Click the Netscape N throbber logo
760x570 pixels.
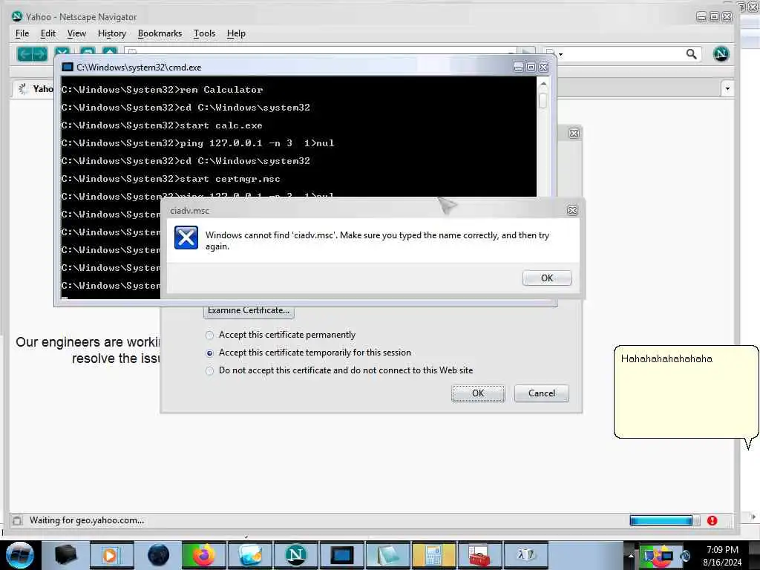click(721, 53)
